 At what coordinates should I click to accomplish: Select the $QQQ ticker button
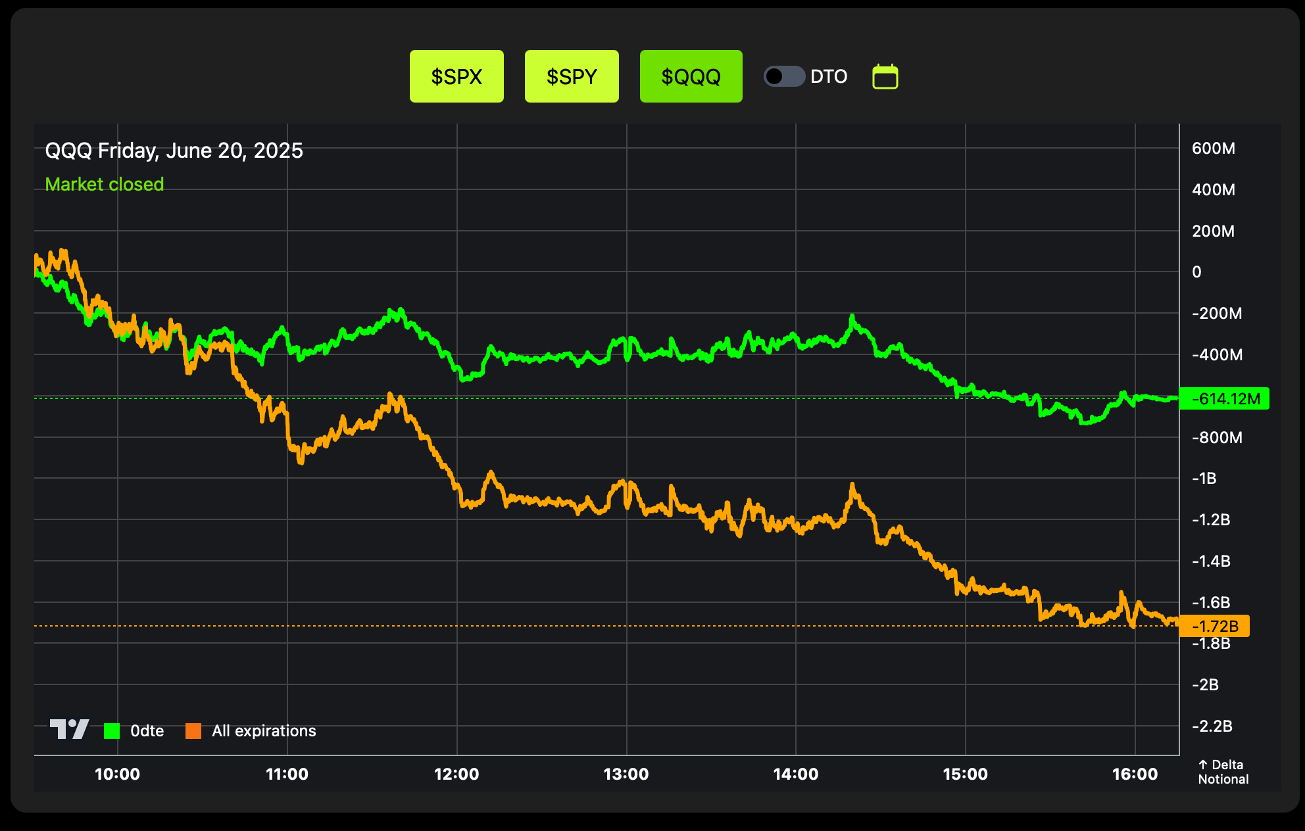click(691, 76)
